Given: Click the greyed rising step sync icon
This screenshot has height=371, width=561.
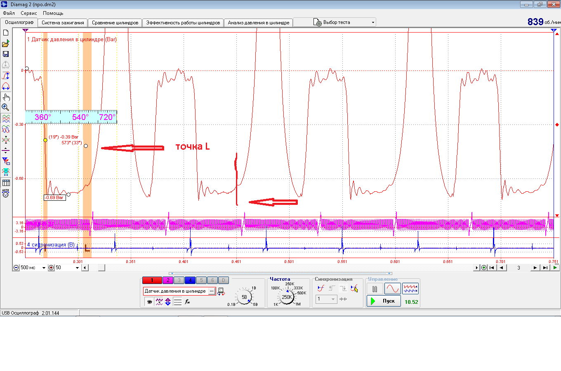Looking at the screenshot, I should tap(332, 289).
